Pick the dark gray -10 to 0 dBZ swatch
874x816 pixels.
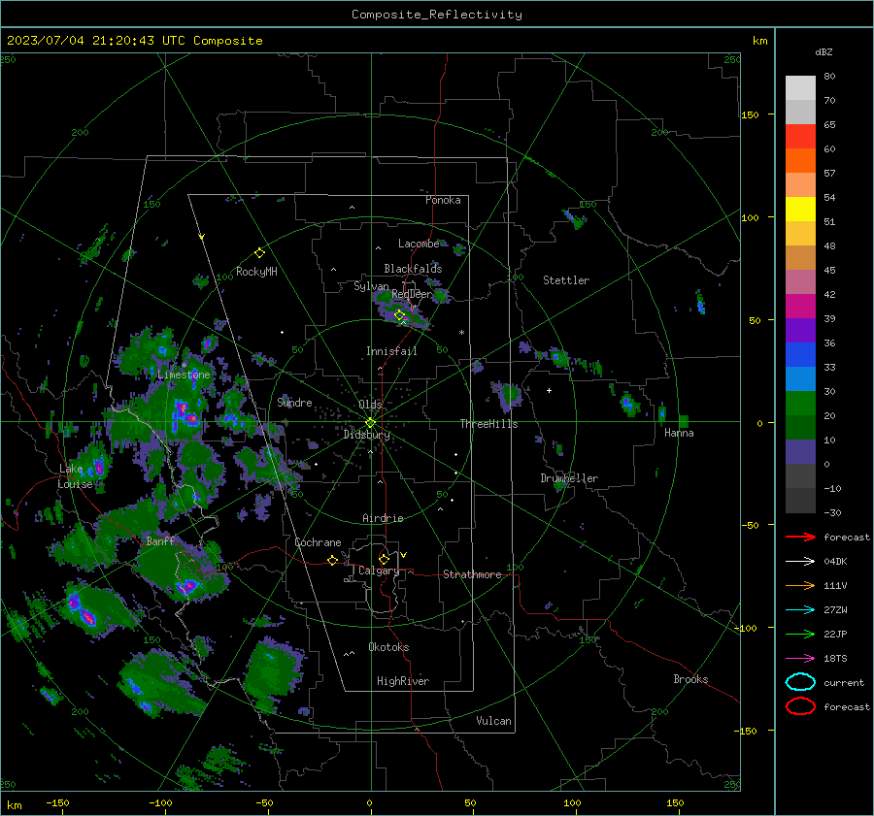800,476
